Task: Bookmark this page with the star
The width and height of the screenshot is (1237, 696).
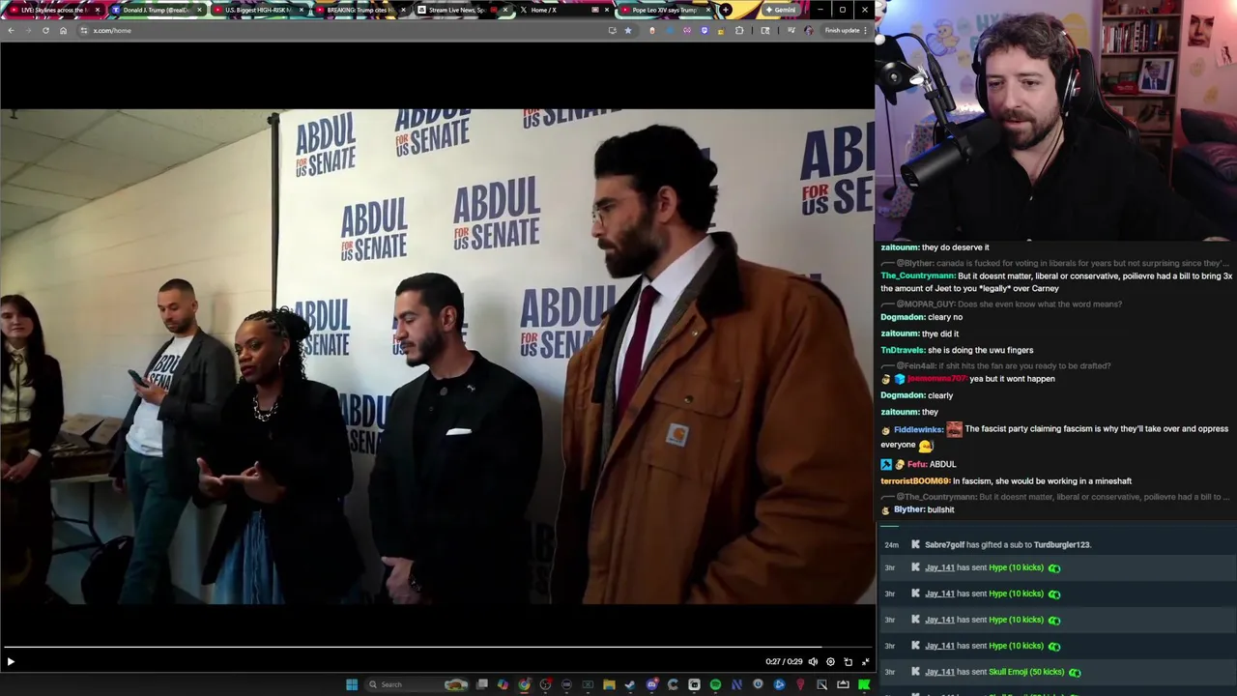Action: (628, 30)
